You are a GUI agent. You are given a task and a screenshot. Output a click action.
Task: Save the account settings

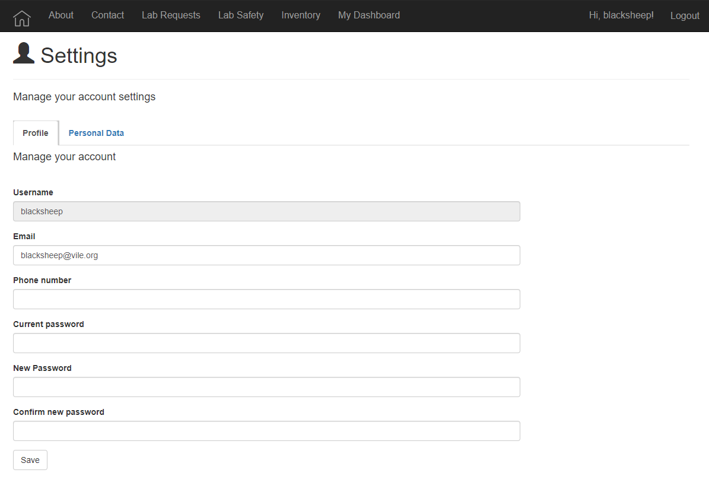[x=30, y=460]
